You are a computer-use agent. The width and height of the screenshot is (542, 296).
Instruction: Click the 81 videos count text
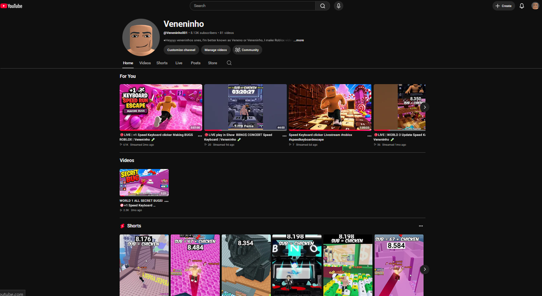(x=227, y=33)
